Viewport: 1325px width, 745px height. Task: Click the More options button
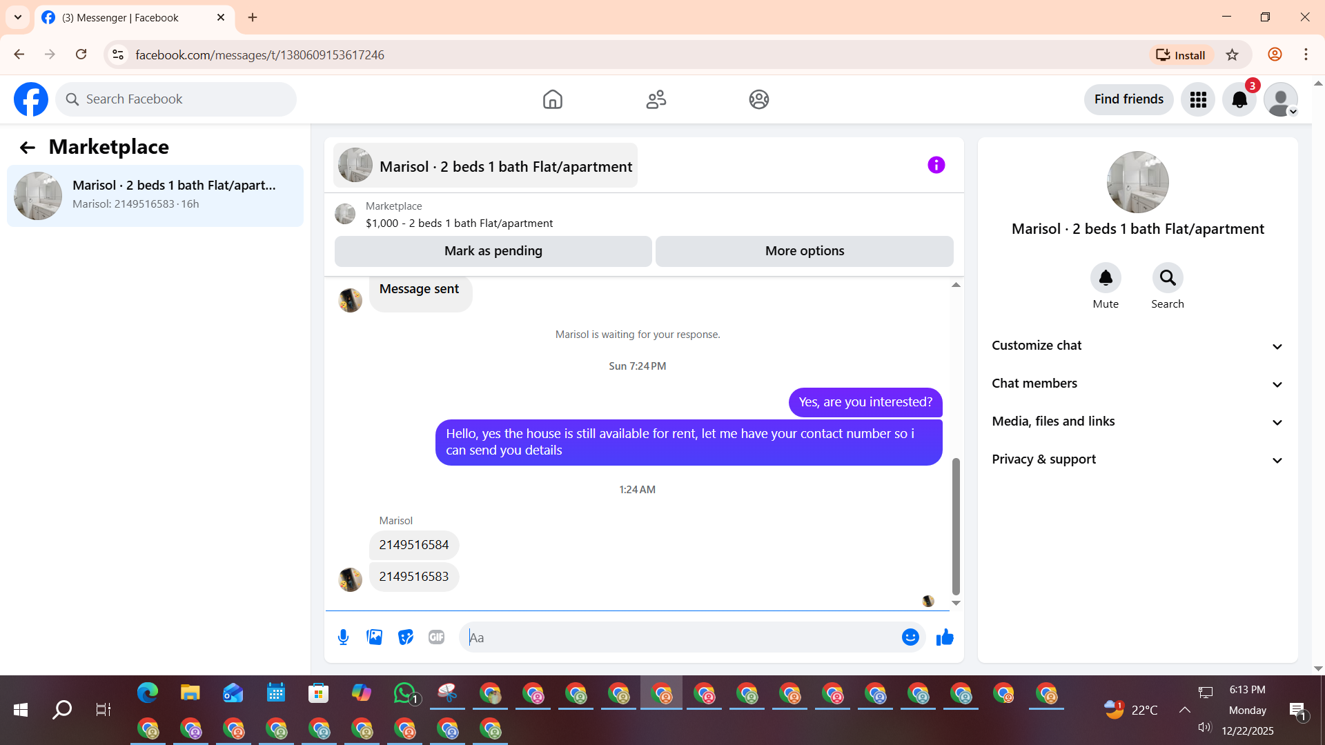click(x=804, y=251)
